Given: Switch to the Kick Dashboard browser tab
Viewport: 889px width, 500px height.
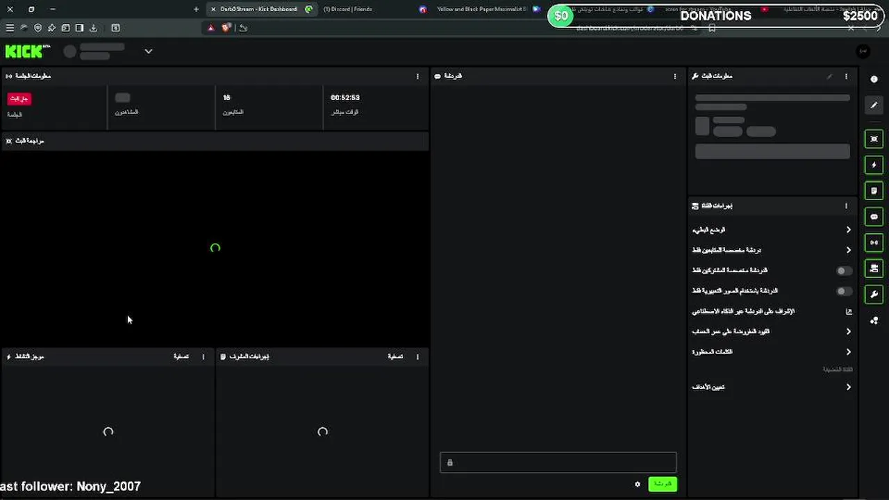Looking at the screenshot, I should (261, 9).
